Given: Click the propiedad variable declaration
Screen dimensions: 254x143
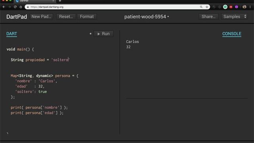Looking at the screenshot, I should point(35,60).
